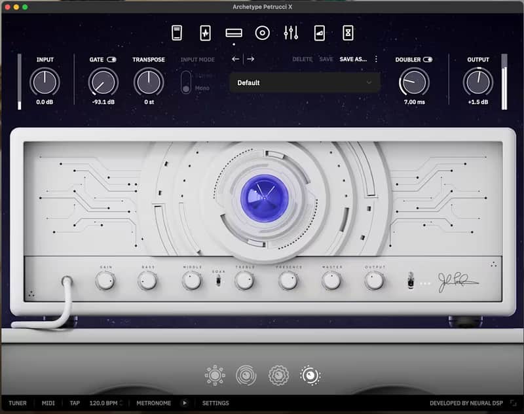Click the Developed by Neural DSP link
Image resolution: width=524 pixels, height=414 pixels.
466,403
